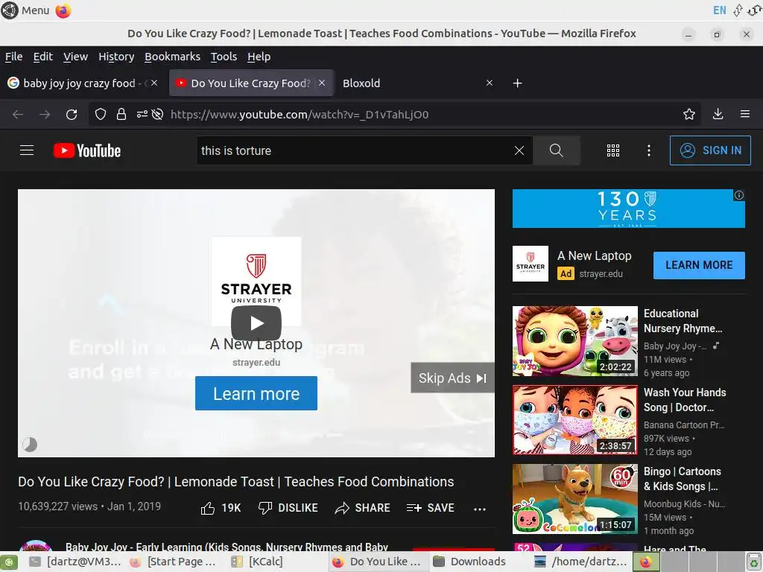Go to YouTube home via the logo
The height and width of the screenshot is (572, 763).
click(x=87, y=150)
